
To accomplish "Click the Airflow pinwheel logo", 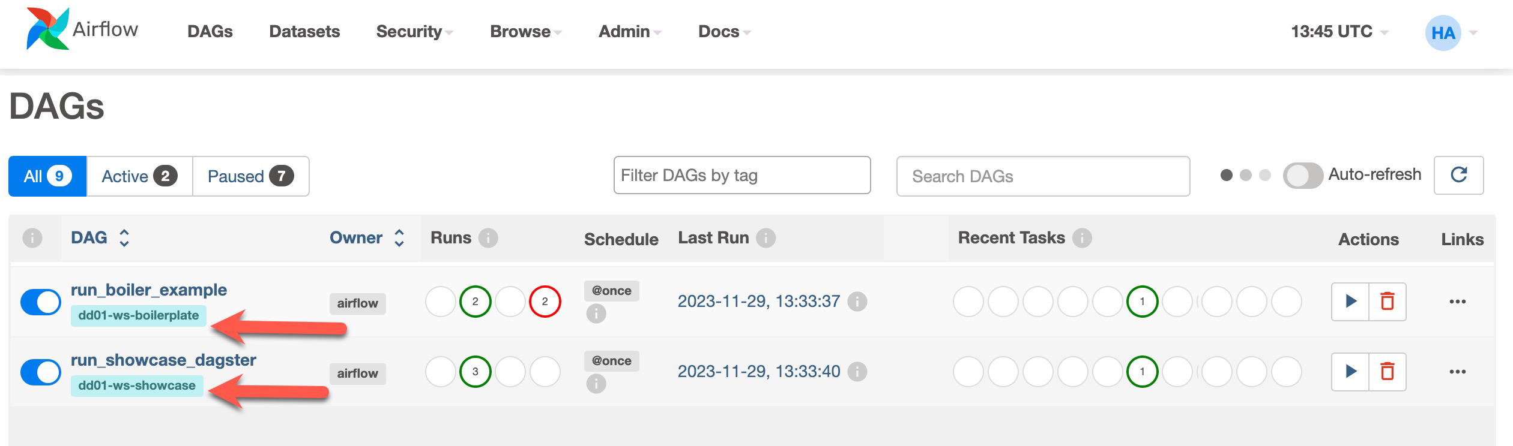I will [x=47, y=31].
